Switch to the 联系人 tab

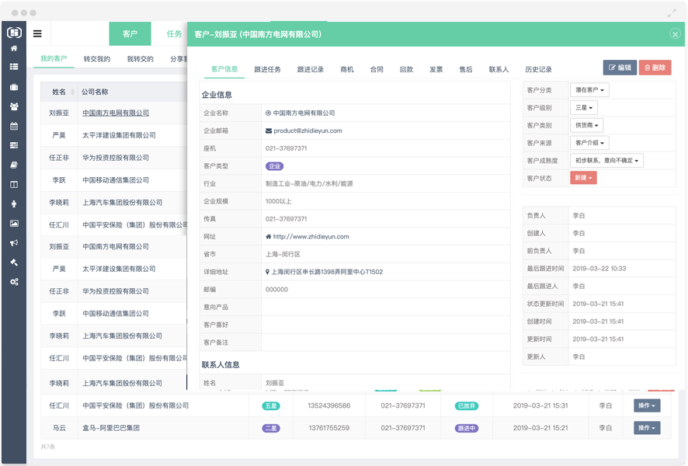[499, 69]
